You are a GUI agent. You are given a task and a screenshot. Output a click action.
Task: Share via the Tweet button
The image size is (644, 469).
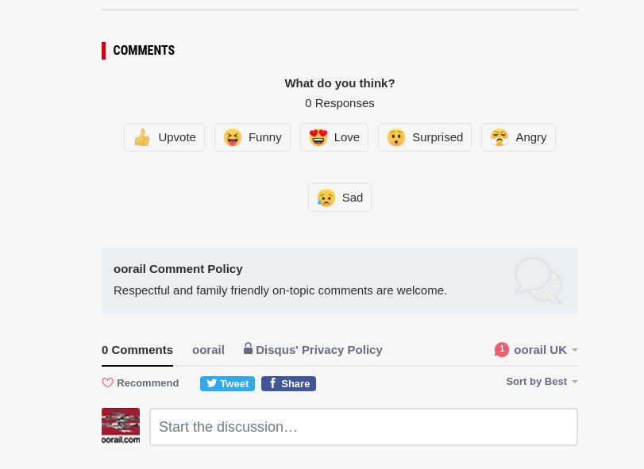point(227,383)
